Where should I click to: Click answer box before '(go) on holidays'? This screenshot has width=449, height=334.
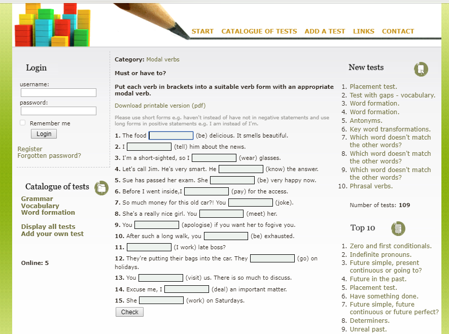click(272, 258)
